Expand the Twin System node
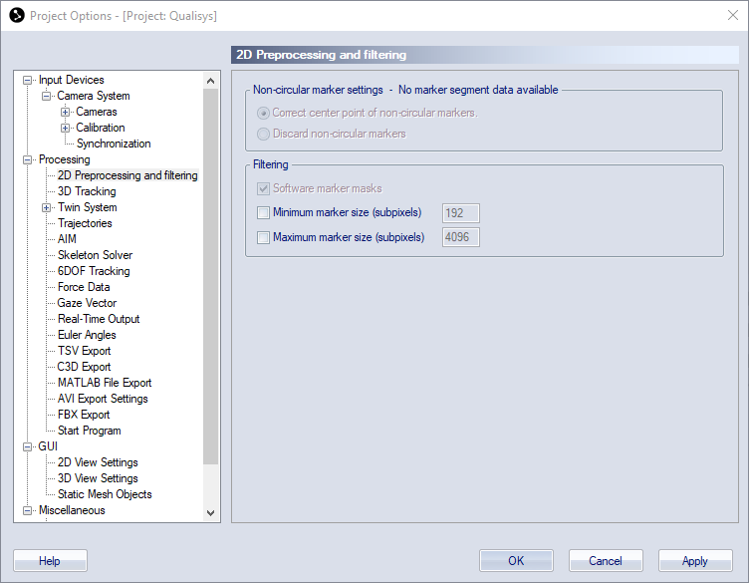Viewport: 749px width, 583px height. (x=47, y=207)
